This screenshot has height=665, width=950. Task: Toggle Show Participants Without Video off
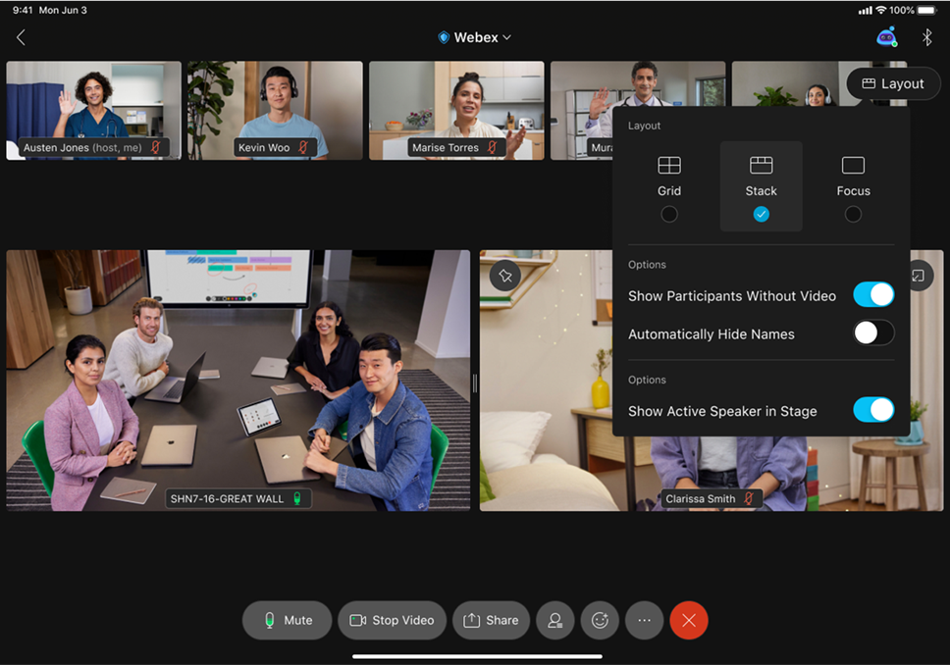tap(872, 295)
